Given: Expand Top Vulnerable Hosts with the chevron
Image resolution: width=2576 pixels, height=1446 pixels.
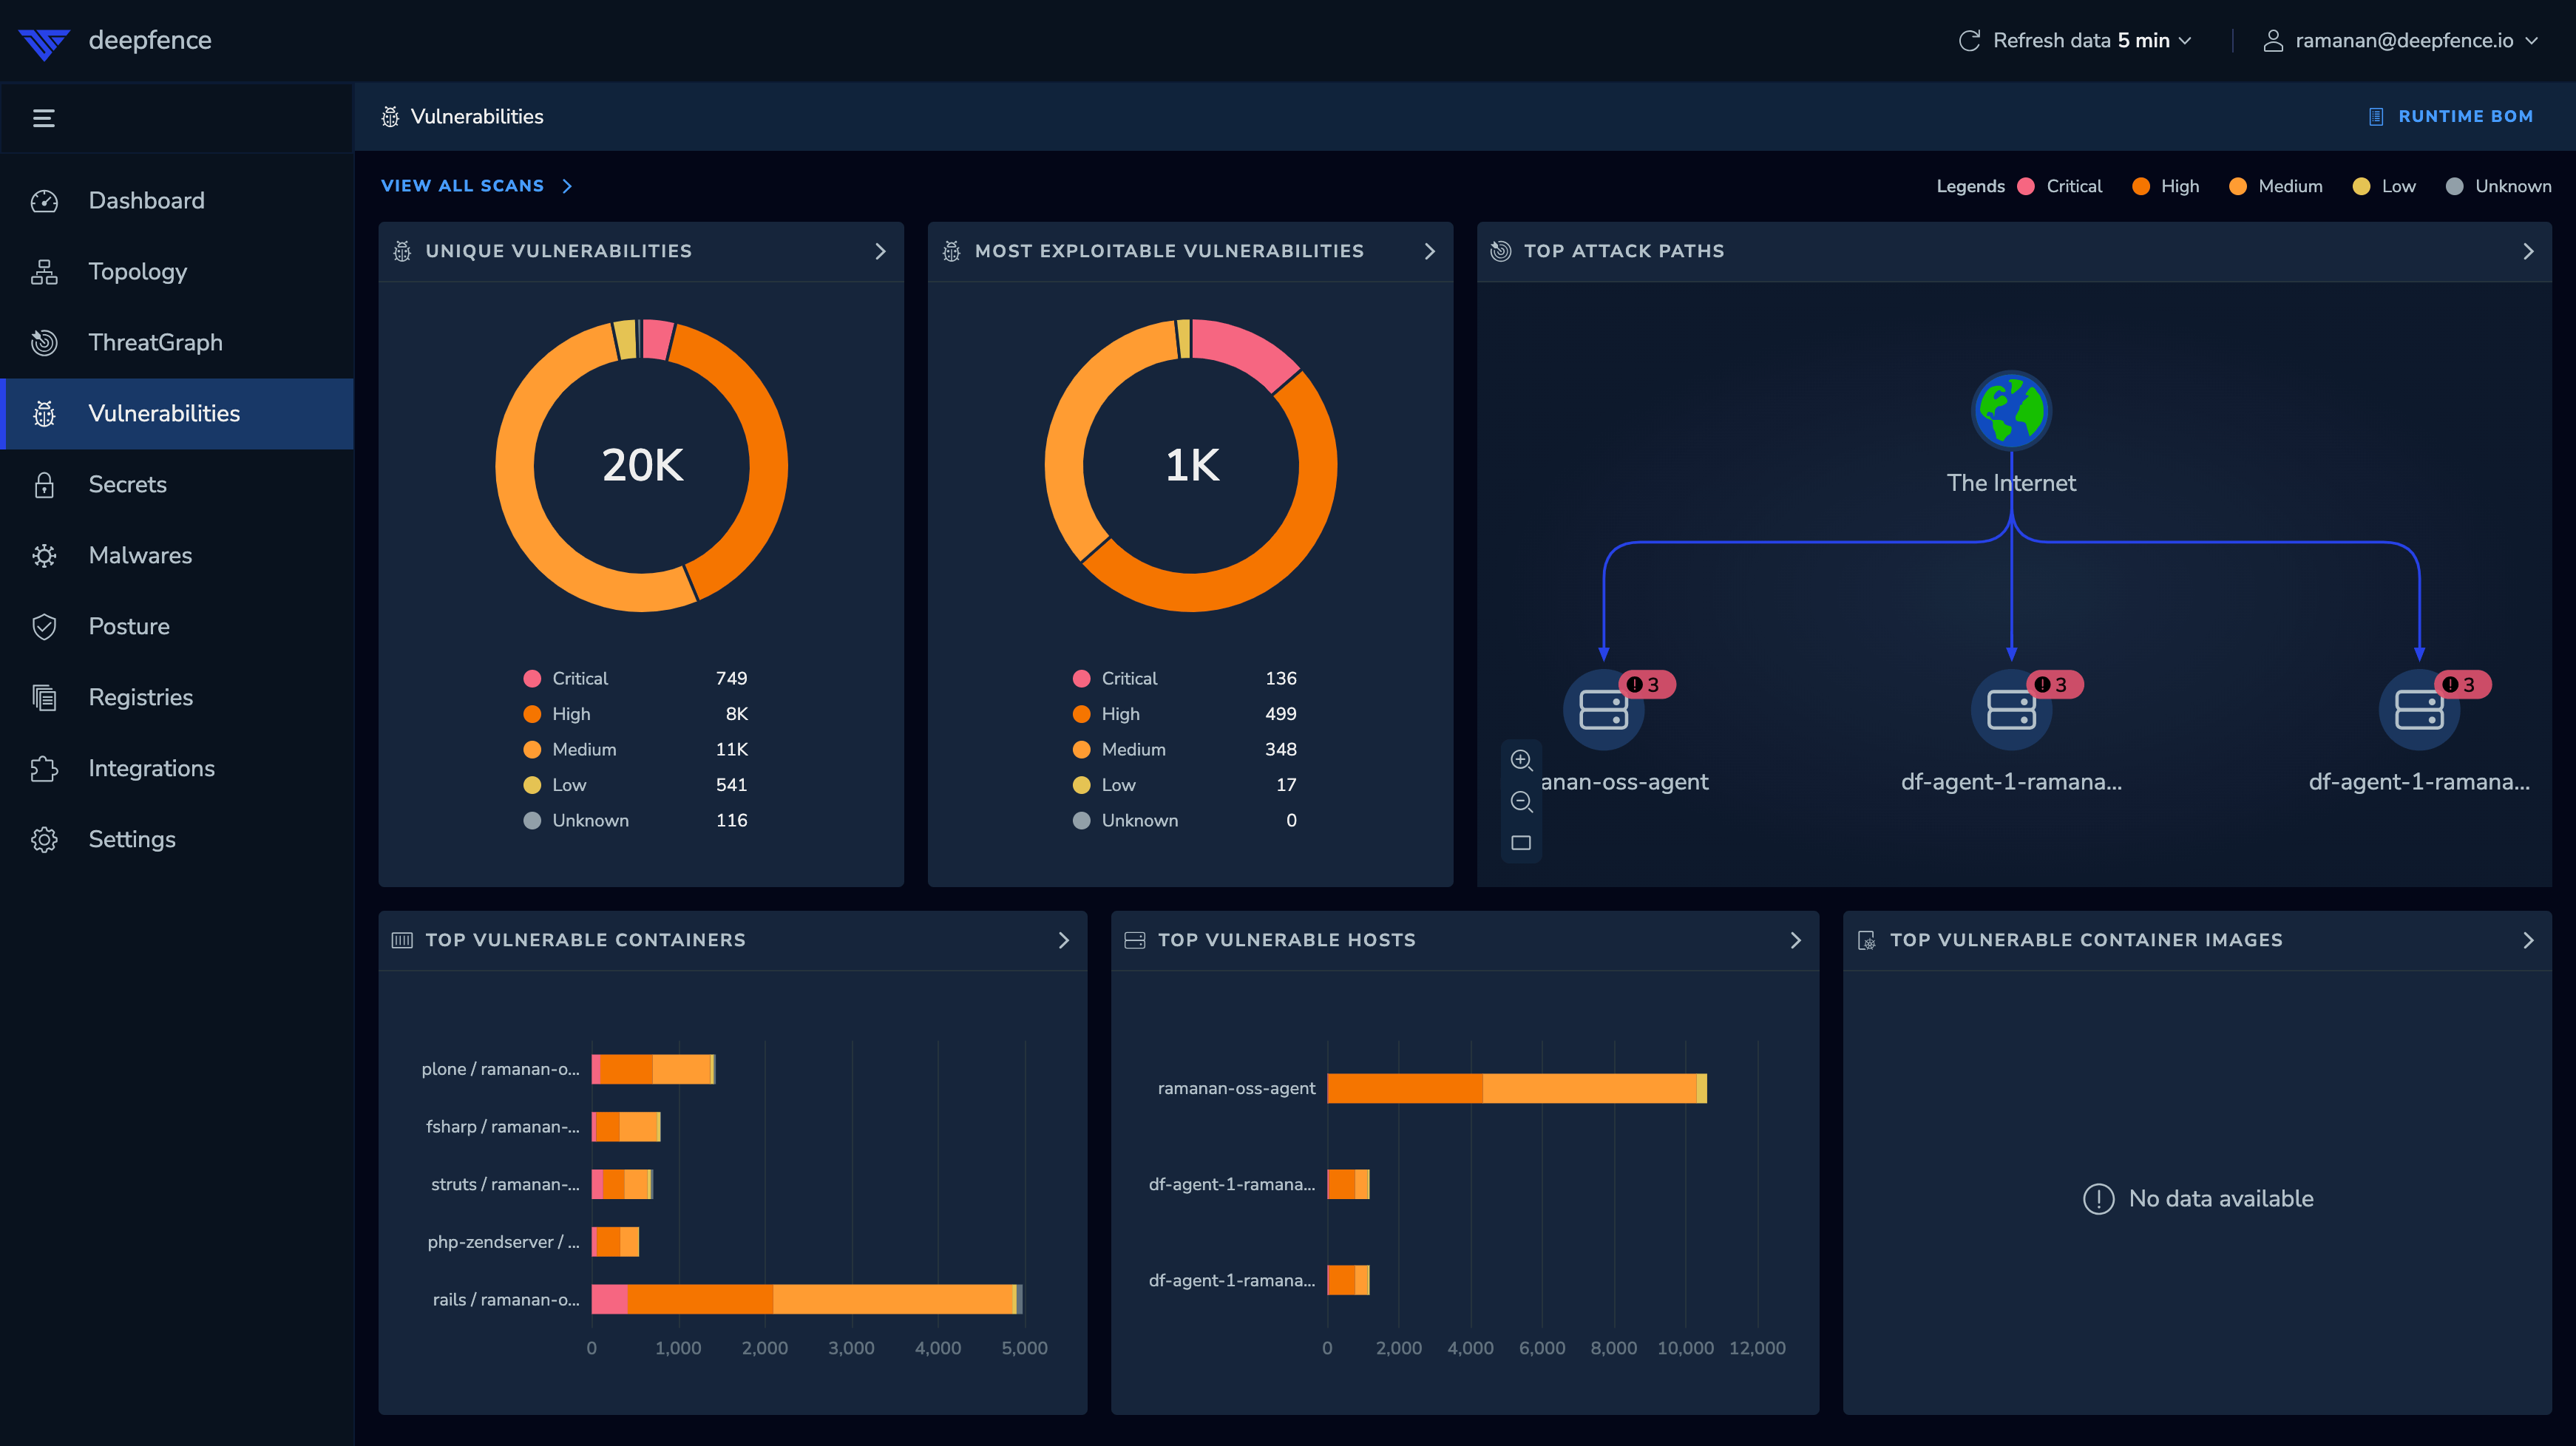Looking at the screenshot, I should point(1795,940).
